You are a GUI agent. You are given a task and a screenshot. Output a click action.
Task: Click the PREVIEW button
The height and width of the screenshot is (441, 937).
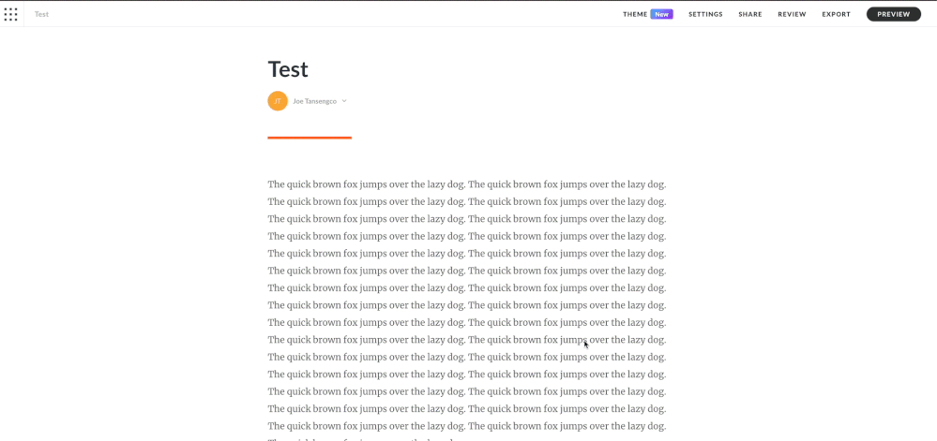[893, 14]
